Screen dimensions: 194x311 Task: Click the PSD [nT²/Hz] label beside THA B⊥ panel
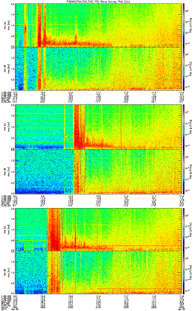point(191,25)
